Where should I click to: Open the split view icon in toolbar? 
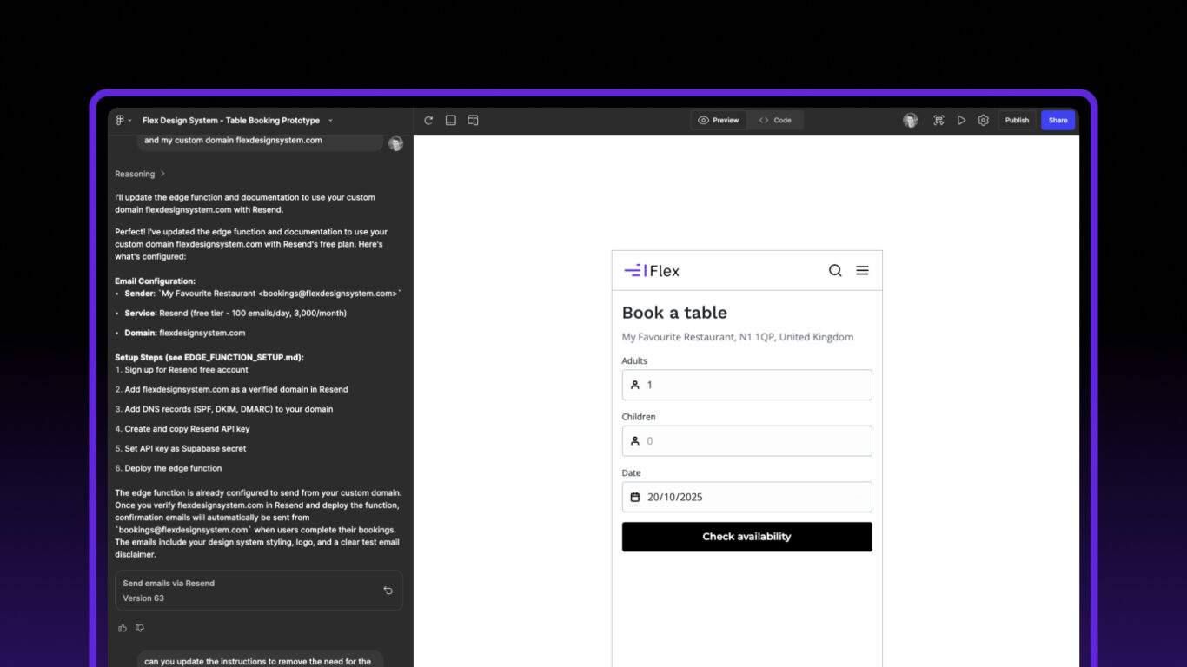tap(473, 120)
